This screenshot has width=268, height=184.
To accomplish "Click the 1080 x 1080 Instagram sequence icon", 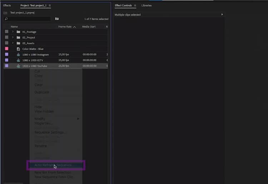I will pyautogui.click(x=18, y=55).
